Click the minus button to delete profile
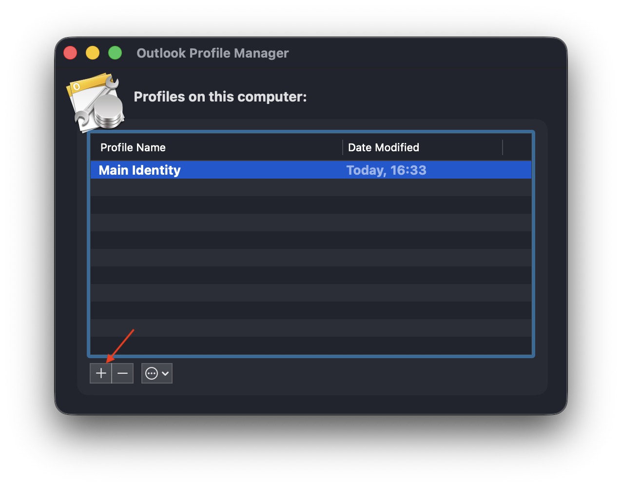This screenshot has height=487, width=622. [123, 373]
